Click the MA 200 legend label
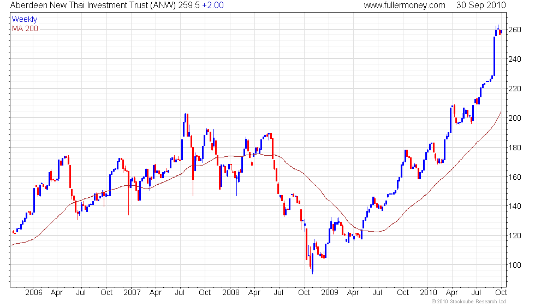Image resolution: width=535 pixels, height=306 pixels. click(x=25, y=28)
